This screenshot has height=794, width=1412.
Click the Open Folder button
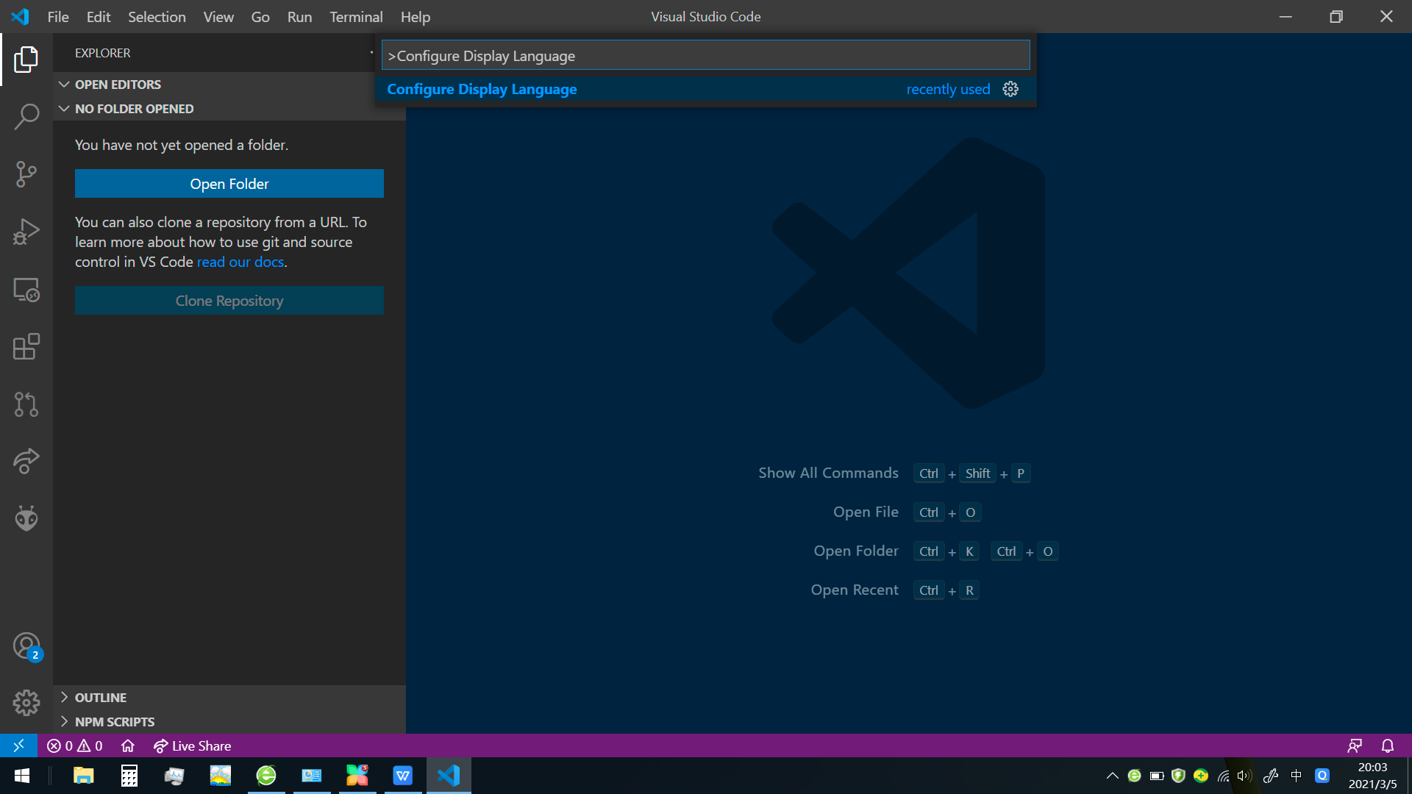(229, 184)
